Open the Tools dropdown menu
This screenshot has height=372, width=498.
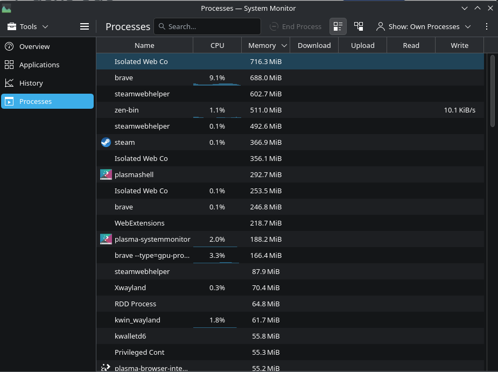click(27, 27)
